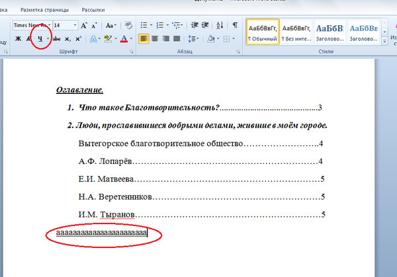Toggle Underline (Ч) formatting

point(40,39)
